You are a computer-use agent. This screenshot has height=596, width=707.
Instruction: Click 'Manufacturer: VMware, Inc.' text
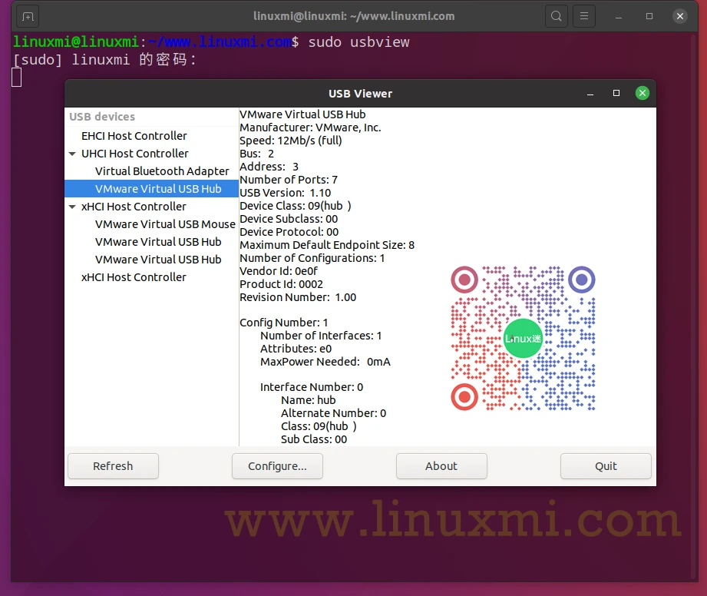click(x=310, y=127)
